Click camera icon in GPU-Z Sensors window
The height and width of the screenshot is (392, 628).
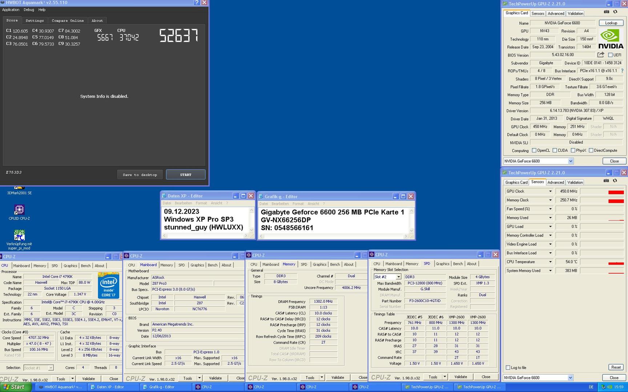[606, 181]
